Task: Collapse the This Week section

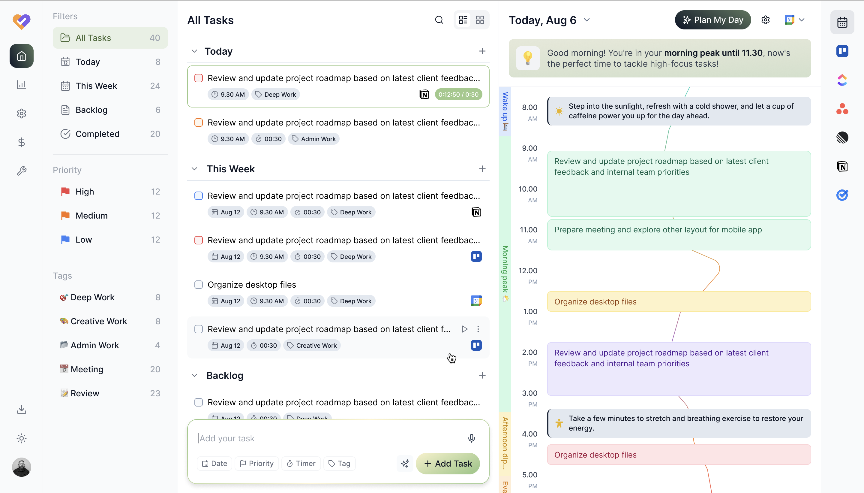Action: tap(194, 169)
